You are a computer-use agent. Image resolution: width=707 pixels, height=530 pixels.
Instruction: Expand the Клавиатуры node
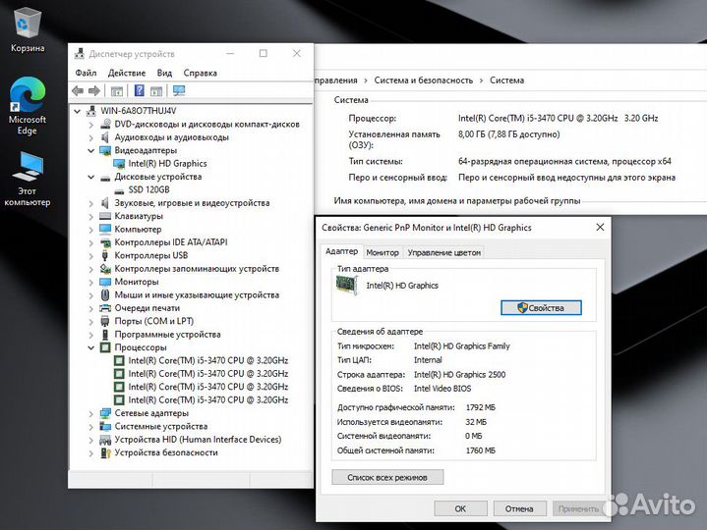click(x=90, y=216)
